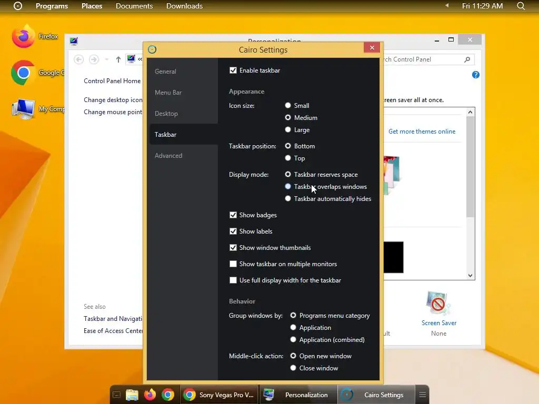
Task: Open file explorer icon on taskbar
Action: [132, 395]
